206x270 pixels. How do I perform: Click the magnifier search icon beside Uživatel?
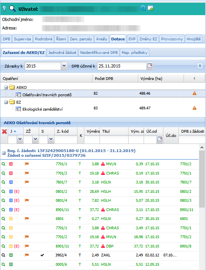coord(12,8)
